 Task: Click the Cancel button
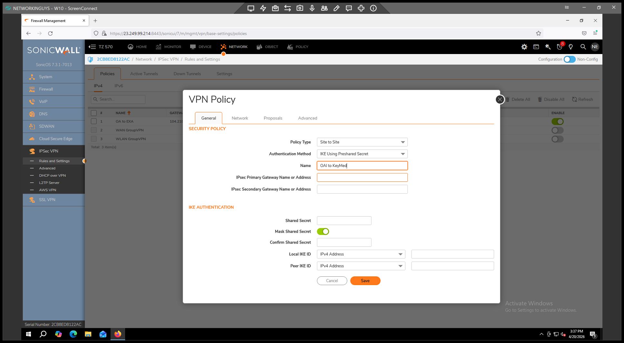(x=332, y=281)
